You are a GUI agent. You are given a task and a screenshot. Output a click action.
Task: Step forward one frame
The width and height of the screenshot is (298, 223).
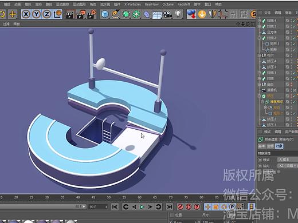[150, 207]
